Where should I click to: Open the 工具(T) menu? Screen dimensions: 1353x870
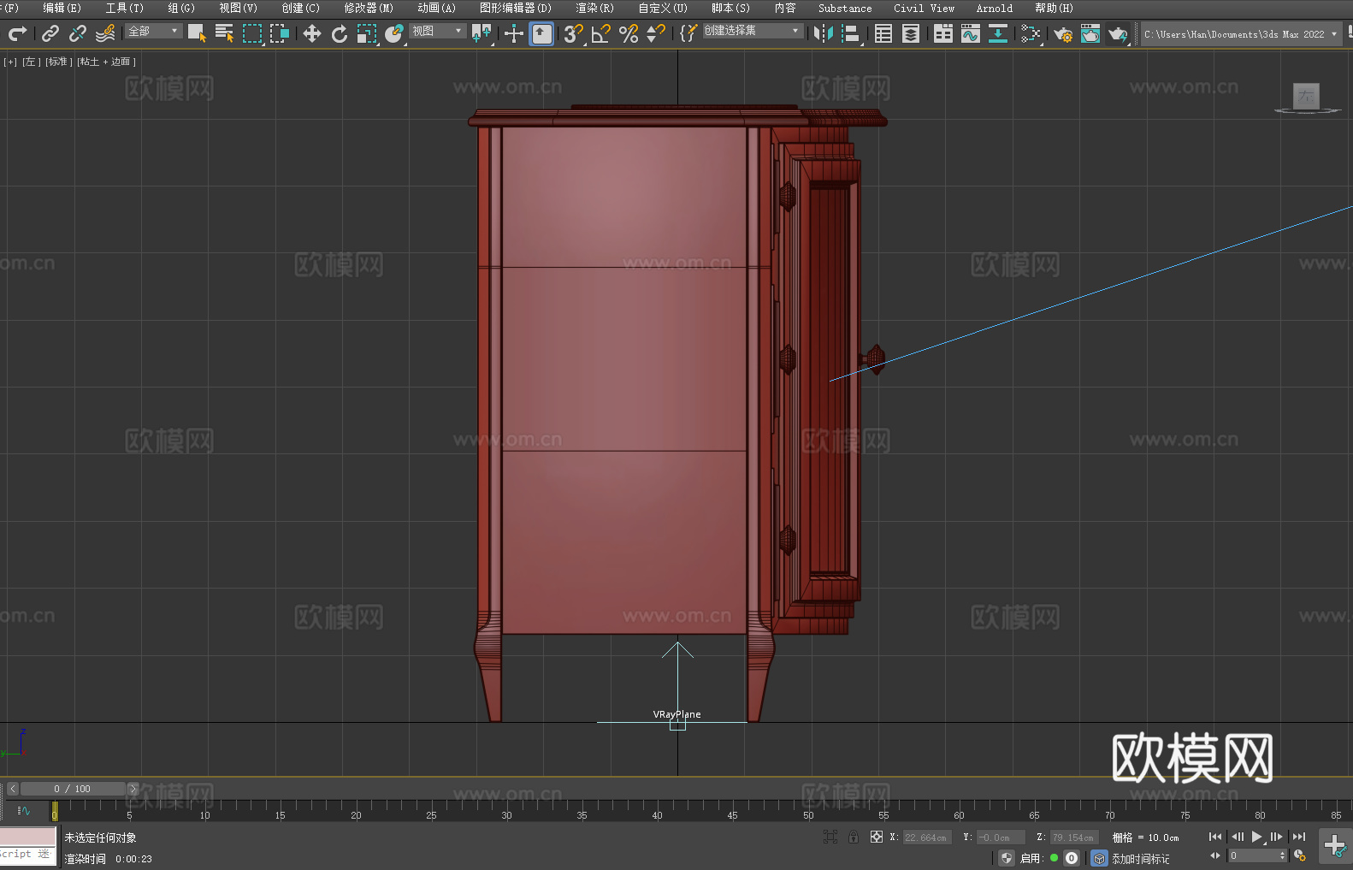tap(125, 8)
